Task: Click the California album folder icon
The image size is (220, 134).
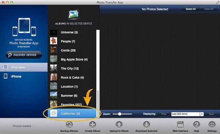Action: (x=53, y=113)
